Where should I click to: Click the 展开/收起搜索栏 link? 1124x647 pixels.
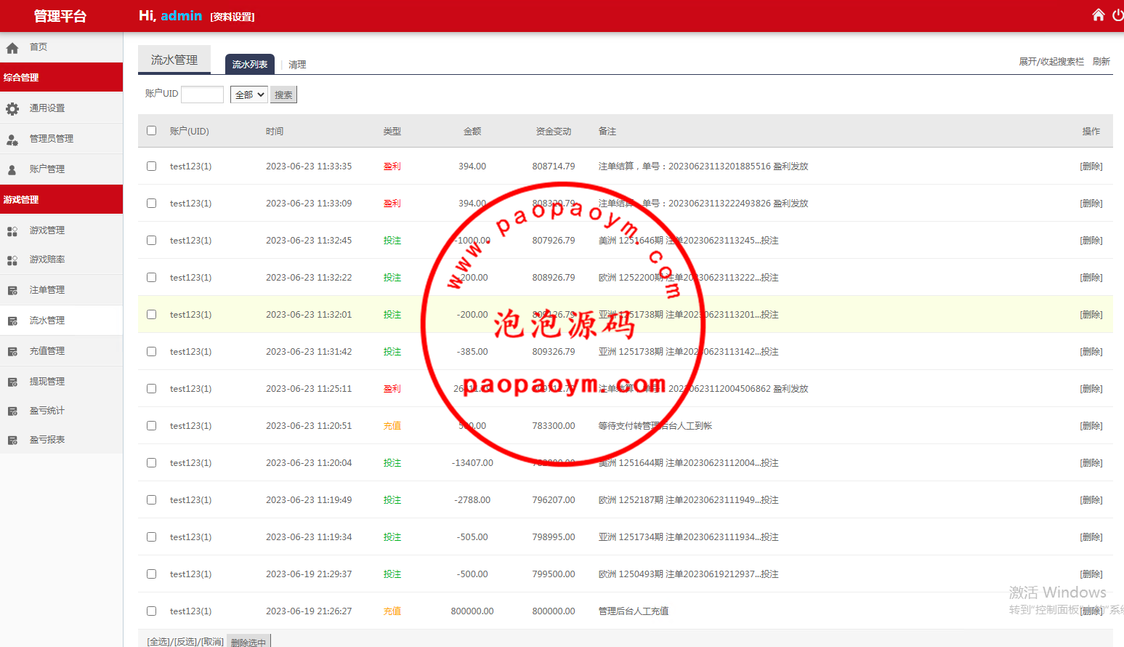[1051, 62]
